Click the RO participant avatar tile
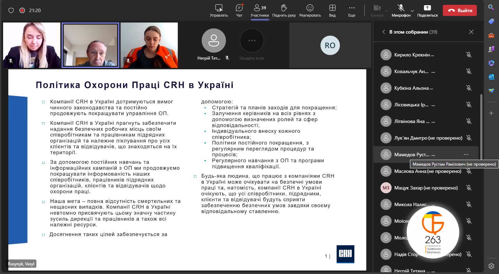The image size is (499, 274). pyautogui.click(x=330, y=45)
